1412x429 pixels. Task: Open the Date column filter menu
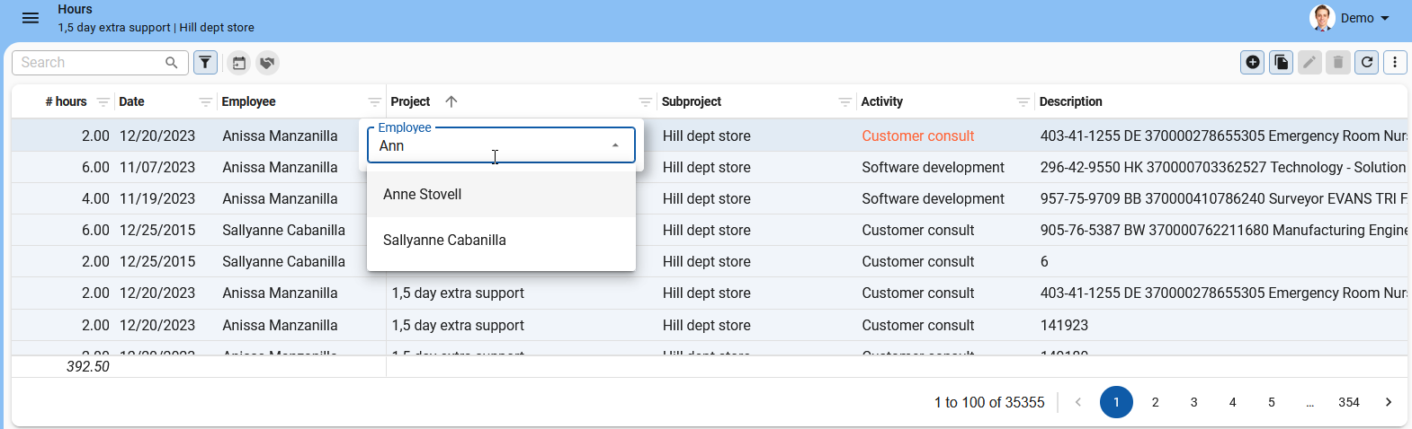click(206, 102)
